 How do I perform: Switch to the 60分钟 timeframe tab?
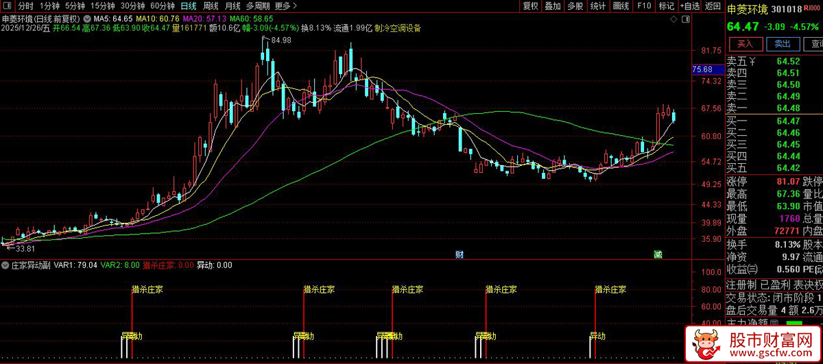pos(163,5)
